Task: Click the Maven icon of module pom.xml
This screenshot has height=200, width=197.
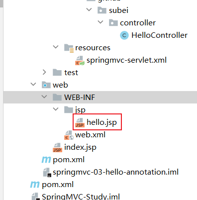Action: [x=46, y=160]
